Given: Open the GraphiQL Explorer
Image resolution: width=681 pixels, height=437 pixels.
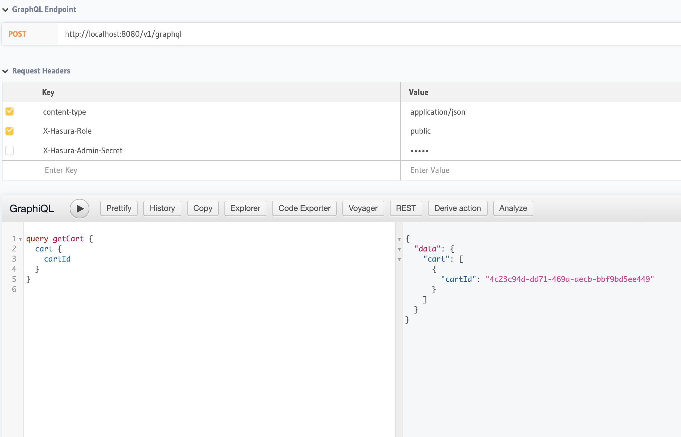Looking at the screenshot, I should tap(245, 208).
